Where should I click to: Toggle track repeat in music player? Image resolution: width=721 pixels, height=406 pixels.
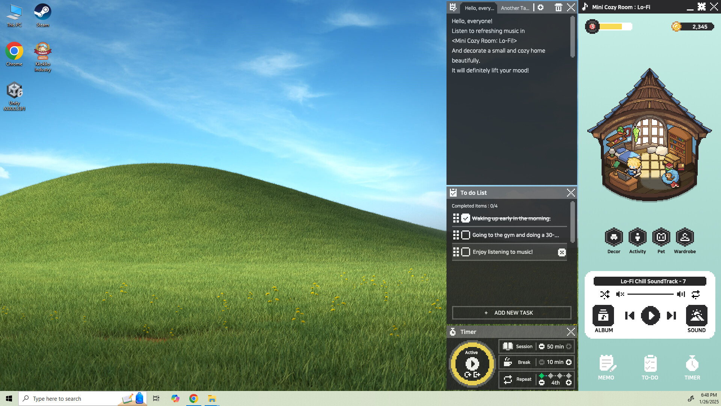click(695, 294)
